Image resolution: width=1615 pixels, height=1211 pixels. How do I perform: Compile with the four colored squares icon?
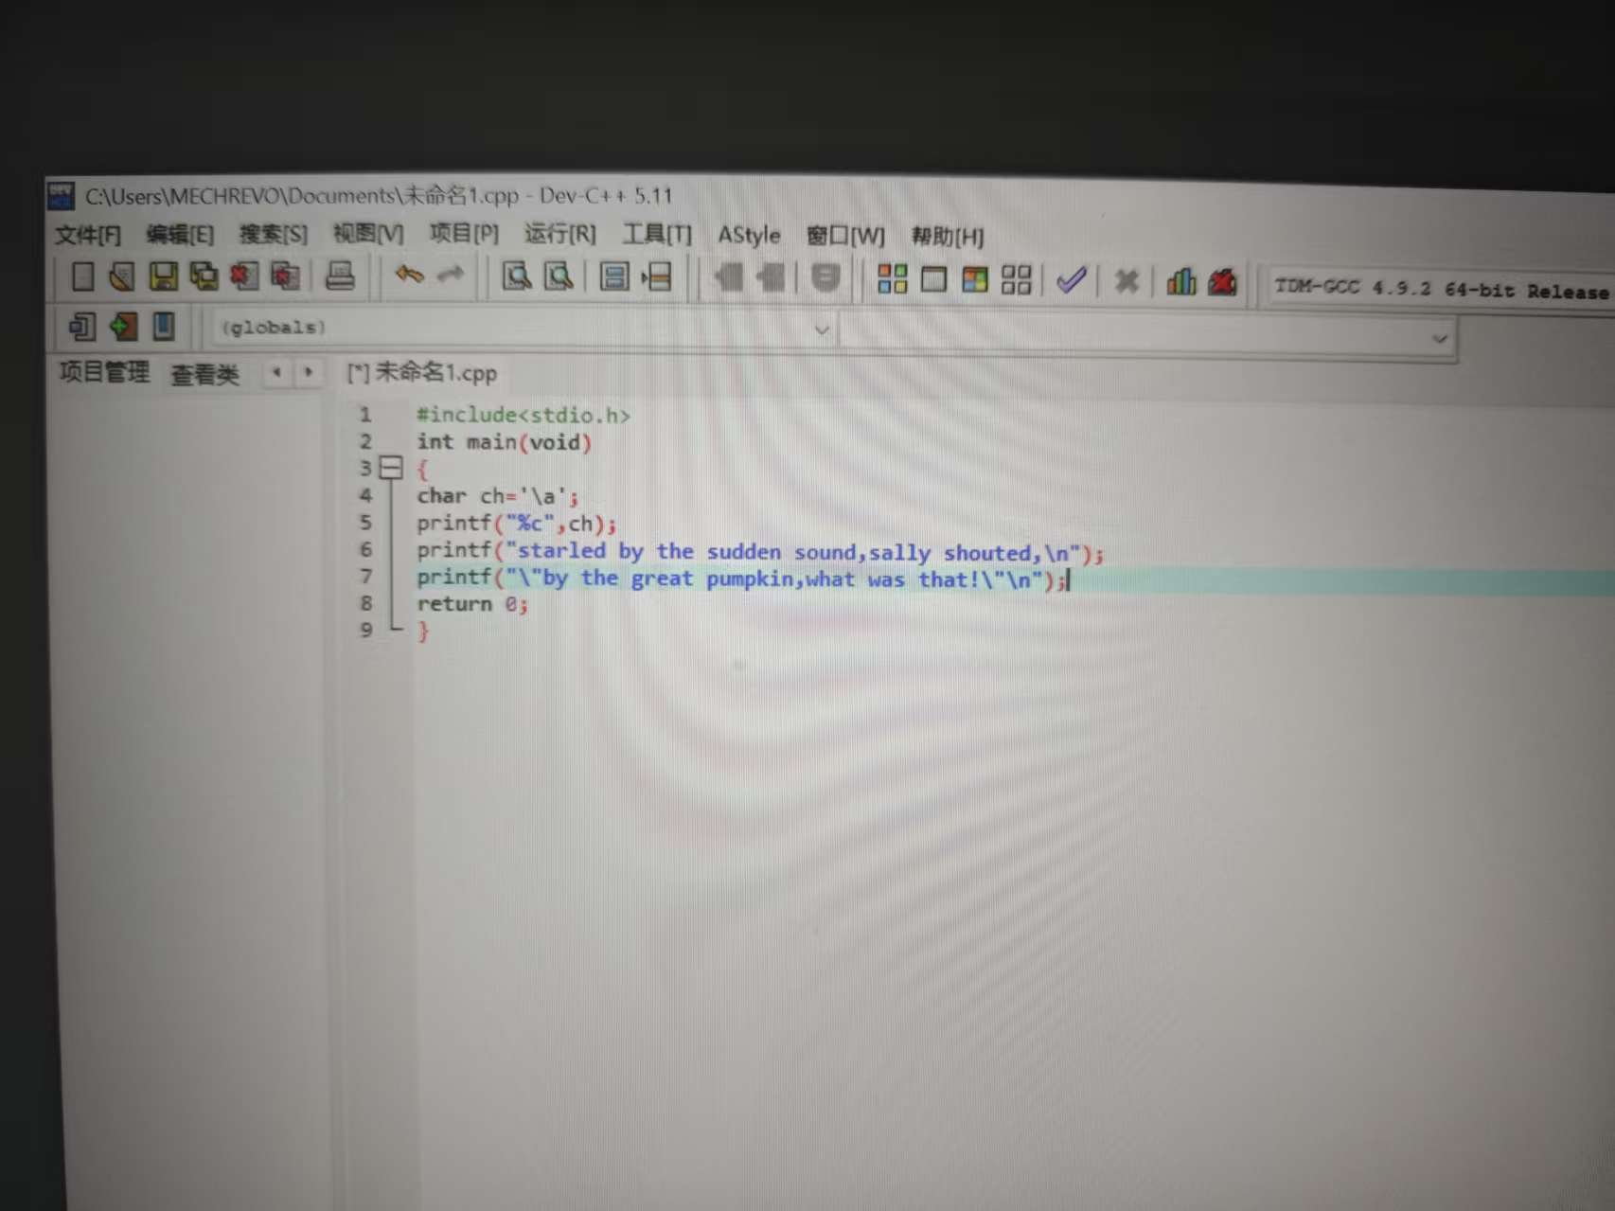[x=892, y=279]
